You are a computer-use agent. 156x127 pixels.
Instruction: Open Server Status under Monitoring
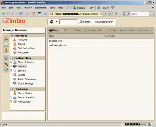(x=25, y=93)
